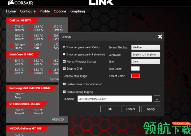Click the Fan #2 784 rpm fan icon

point(11,46)
